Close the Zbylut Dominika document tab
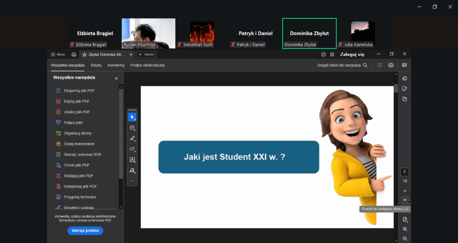 click(x=131, y=54)
